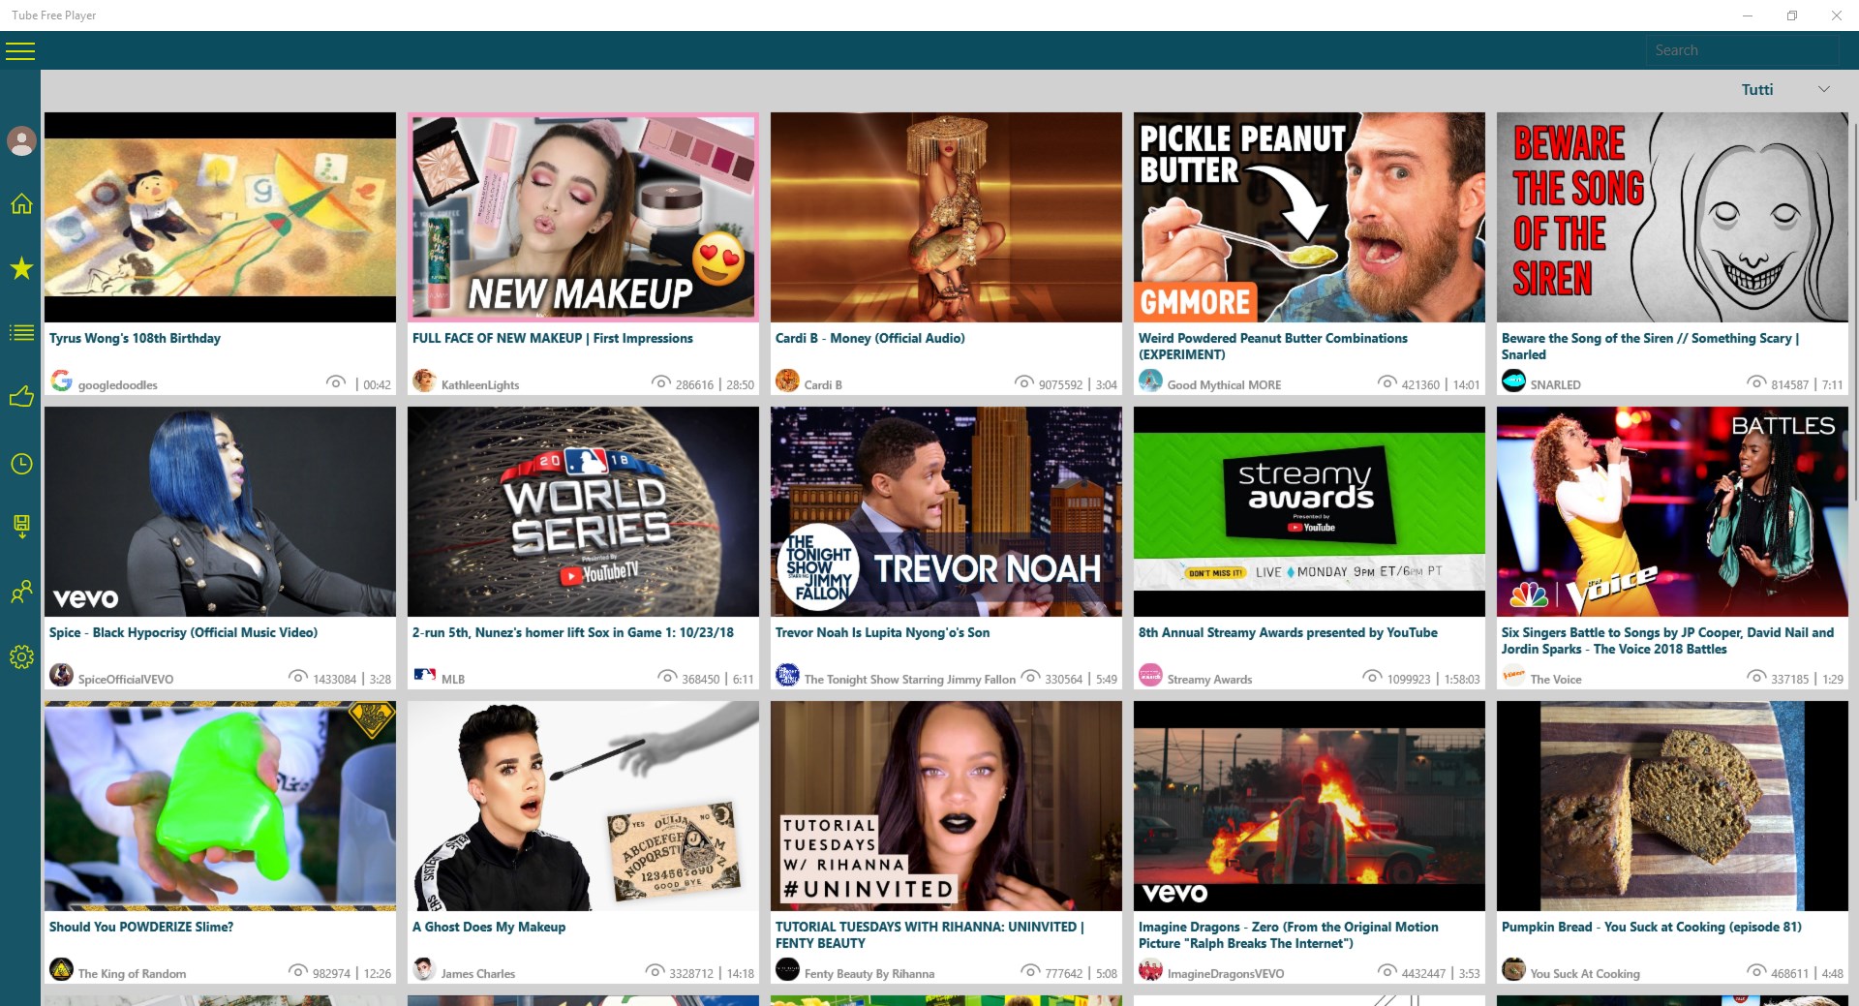Click the MLB channel logo
The height and width of the screenshot is (1006, 1859).
(424, 675)
